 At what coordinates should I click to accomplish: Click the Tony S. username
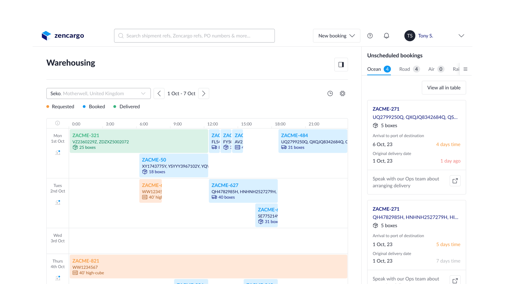click(x=425, y=36)
